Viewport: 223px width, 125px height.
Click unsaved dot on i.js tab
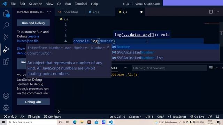pos(141,12)
